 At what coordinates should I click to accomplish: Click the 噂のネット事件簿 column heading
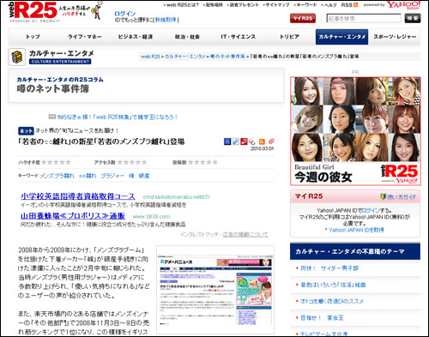click(53, 89)
